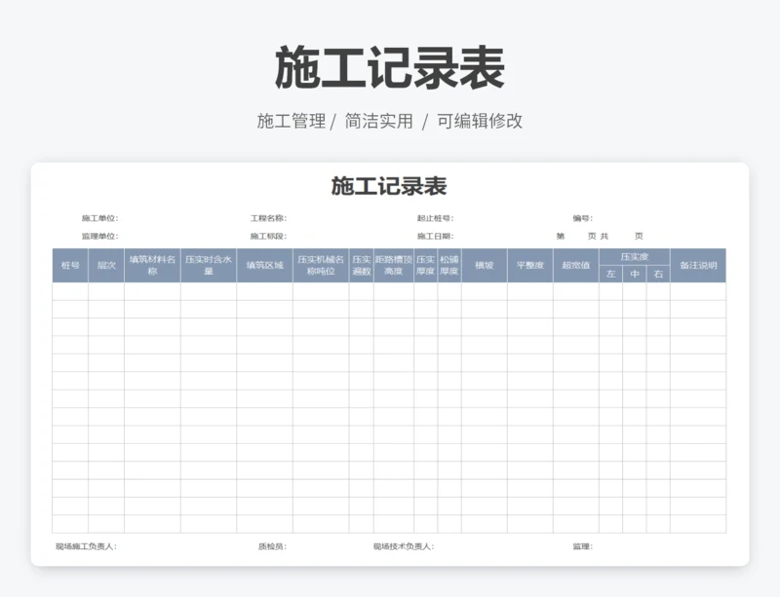This screenshot has height=597, width=780.
Task: Select the 起止桩号 field label
Action: (x=435, y=218)
